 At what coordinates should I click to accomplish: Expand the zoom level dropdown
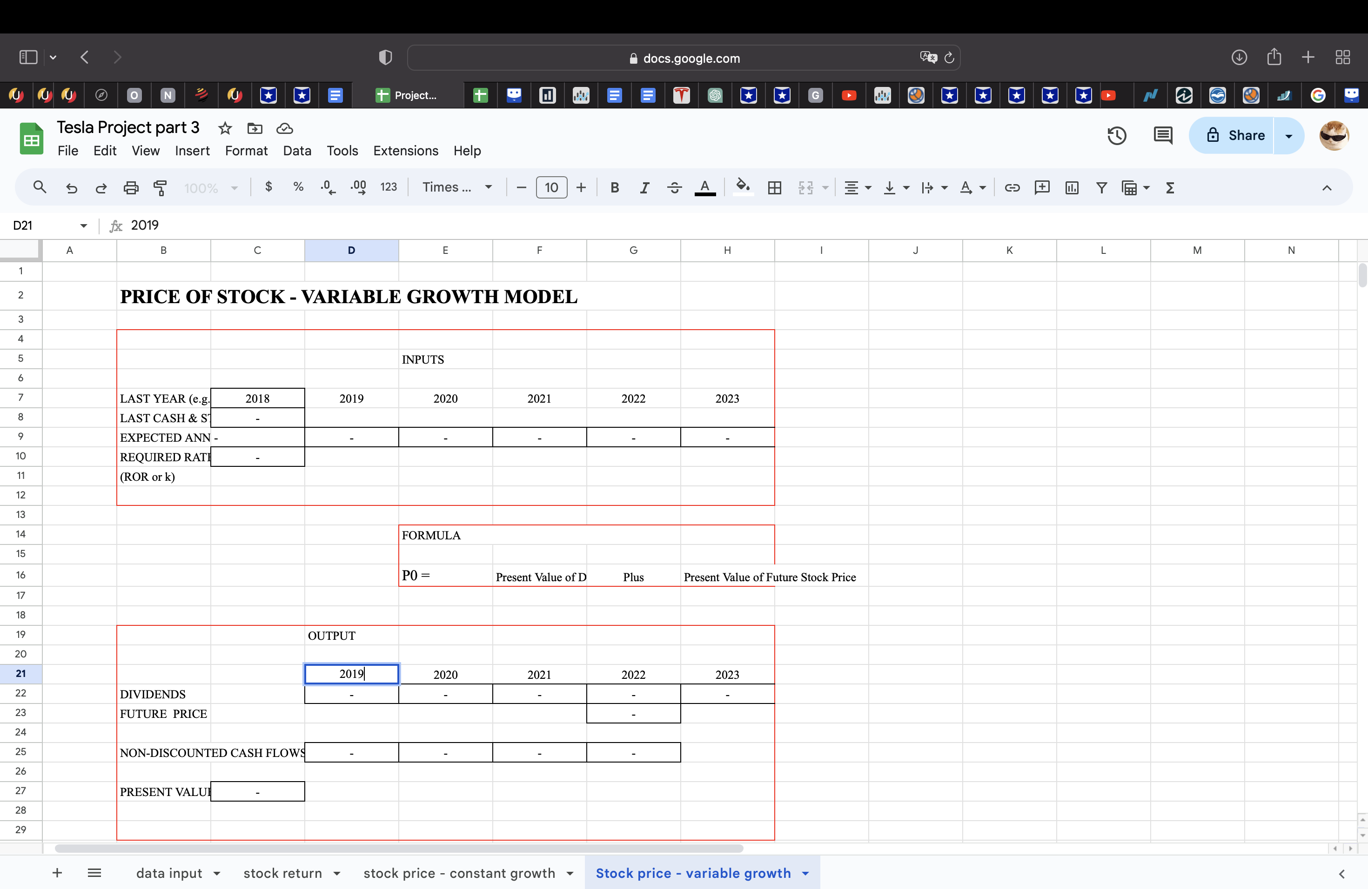[x=234, y=188]
